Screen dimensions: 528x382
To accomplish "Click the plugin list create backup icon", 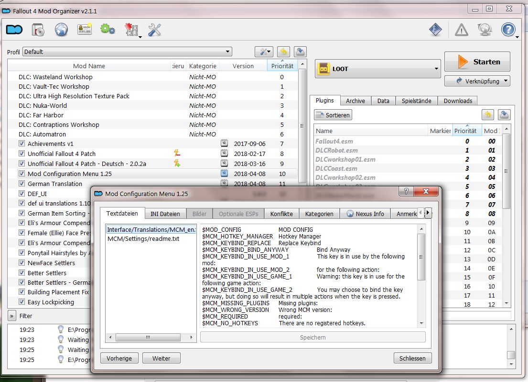I will [x=504, y=115].
